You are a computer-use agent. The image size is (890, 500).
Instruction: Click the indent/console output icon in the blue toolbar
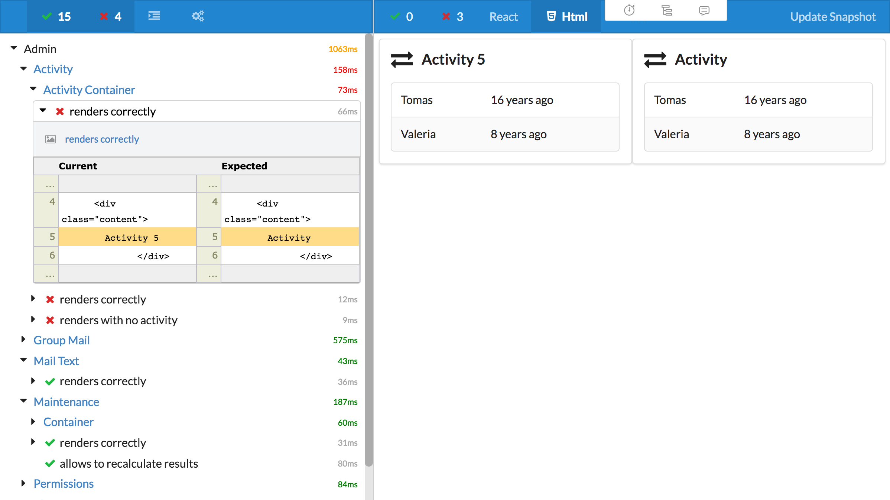[154, 16]
